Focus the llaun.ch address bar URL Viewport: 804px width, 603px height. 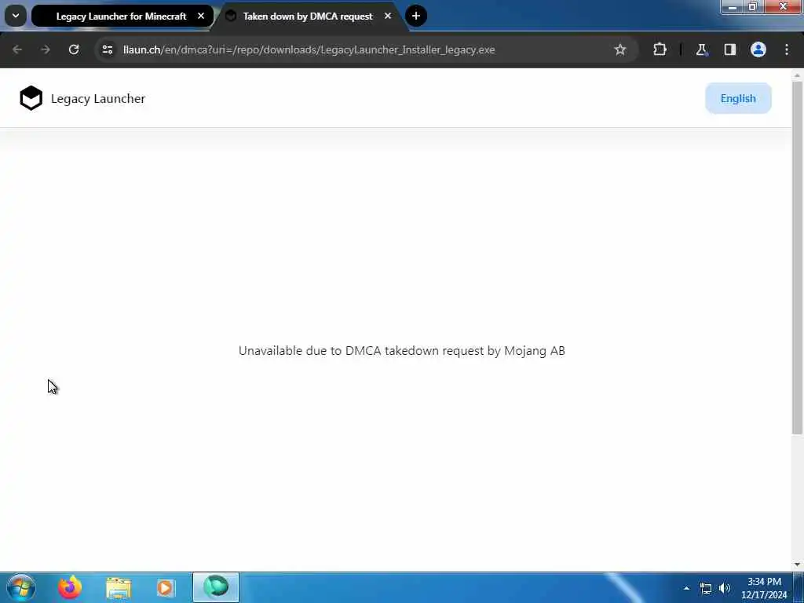coord(309,49)
